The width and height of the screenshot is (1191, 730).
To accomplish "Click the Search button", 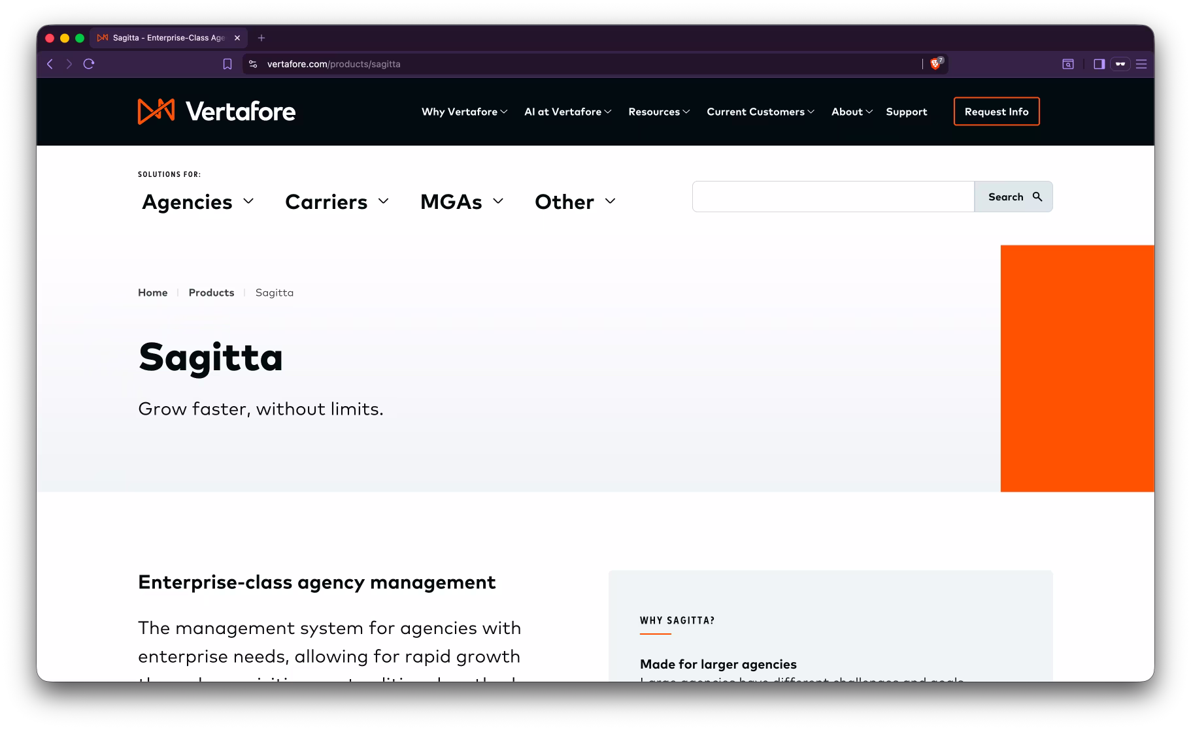I will tap(1014, 197).
